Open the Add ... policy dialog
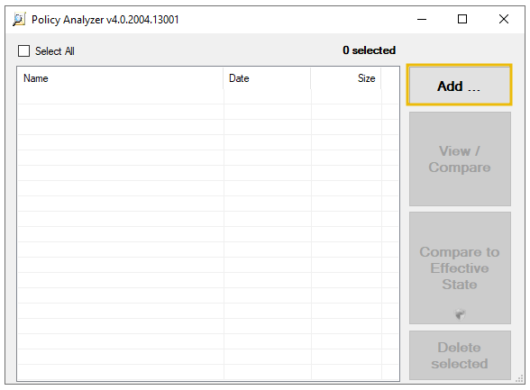Screen dimensions: 530x390 click(460, 85)
